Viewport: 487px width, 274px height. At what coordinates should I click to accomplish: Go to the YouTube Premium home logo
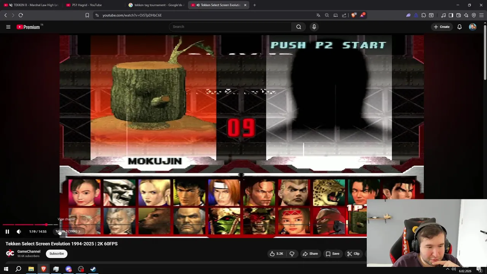tap(28, 27)
